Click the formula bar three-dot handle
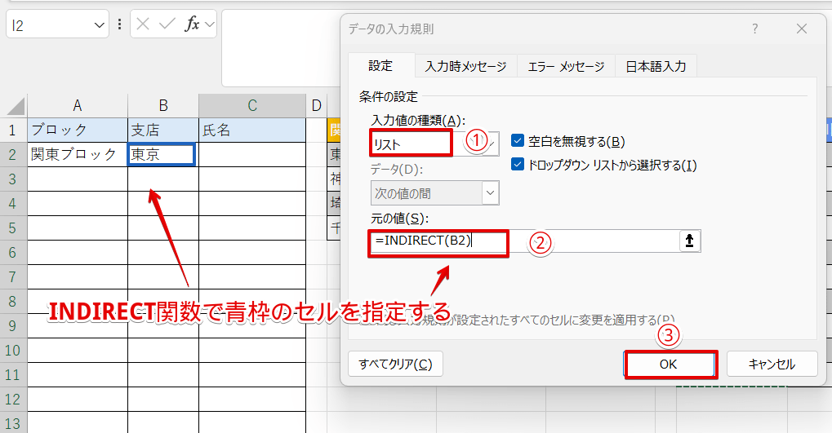The height and width of the screenshot is (433, 832). tap(119, 24)
